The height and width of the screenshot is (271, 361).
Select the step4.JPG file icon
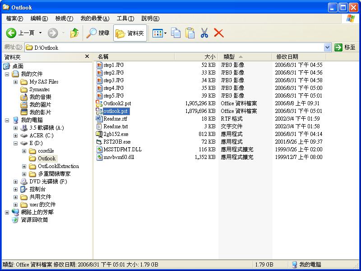pos(99,88)
